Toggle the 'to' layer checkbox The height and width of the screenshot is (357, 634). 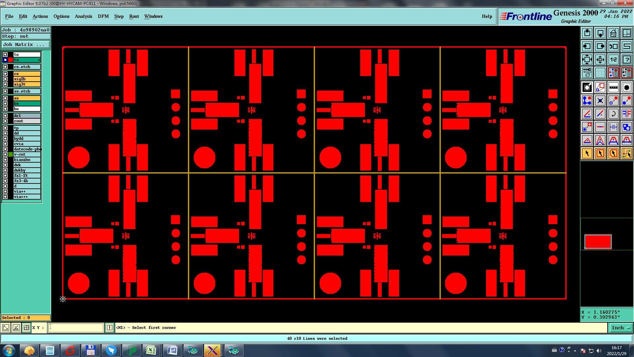[x=5, y=55]
